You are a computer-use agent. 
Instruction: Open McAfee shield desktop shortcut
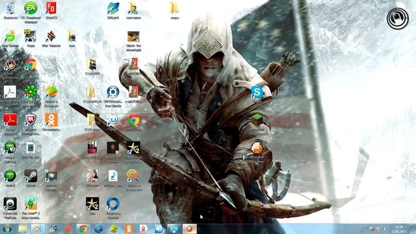[x=31, y=120]
